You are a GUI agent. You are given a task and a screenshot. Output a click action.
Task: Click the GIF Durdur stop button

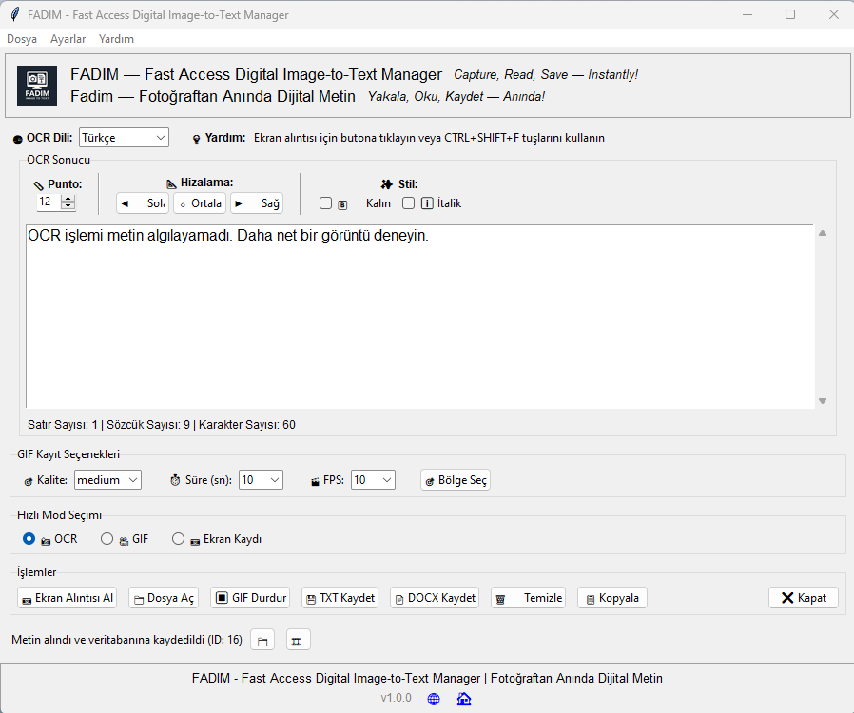pyautogui.click(x=250, y=598)
